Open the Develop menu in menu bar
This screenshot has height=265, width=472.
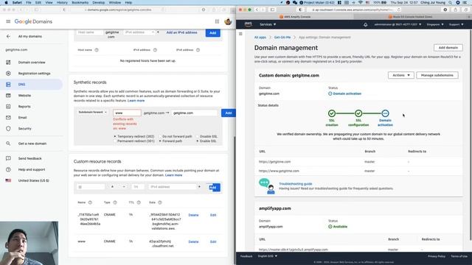(98, 2)
